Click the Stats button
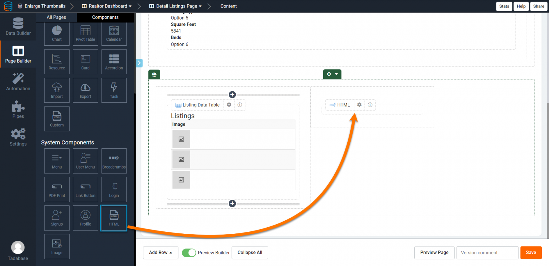Viewport: 549px width, 266px height. [504, 6]
